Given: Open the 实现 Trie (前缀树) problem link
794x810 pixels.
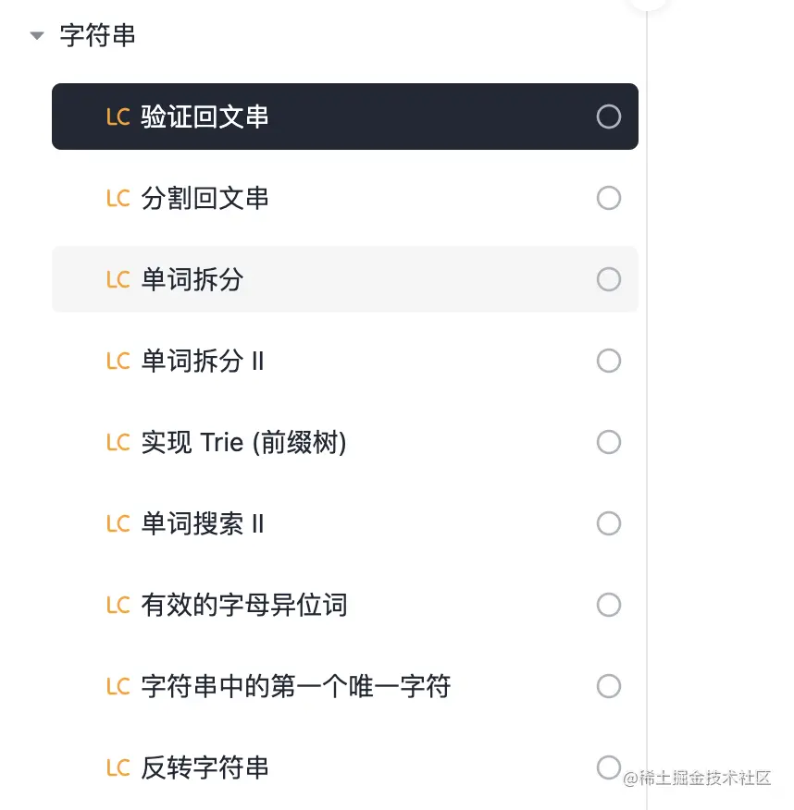Looking at the screenshot, I should [244, 443].
